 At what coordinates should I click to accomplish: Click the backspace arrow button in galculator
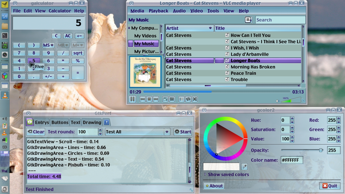(79, 36)
